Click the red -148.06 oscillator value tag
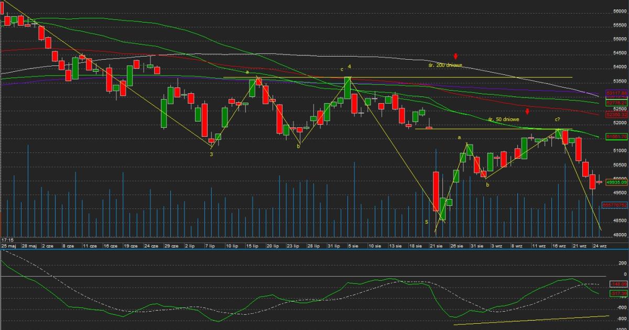This screenshot has width=629, height=330. [x=618, y=283]
